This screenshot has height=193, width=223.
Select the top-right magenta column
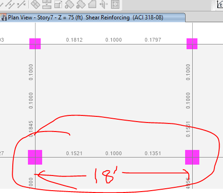pyautogui.click(x=192, y=44)
